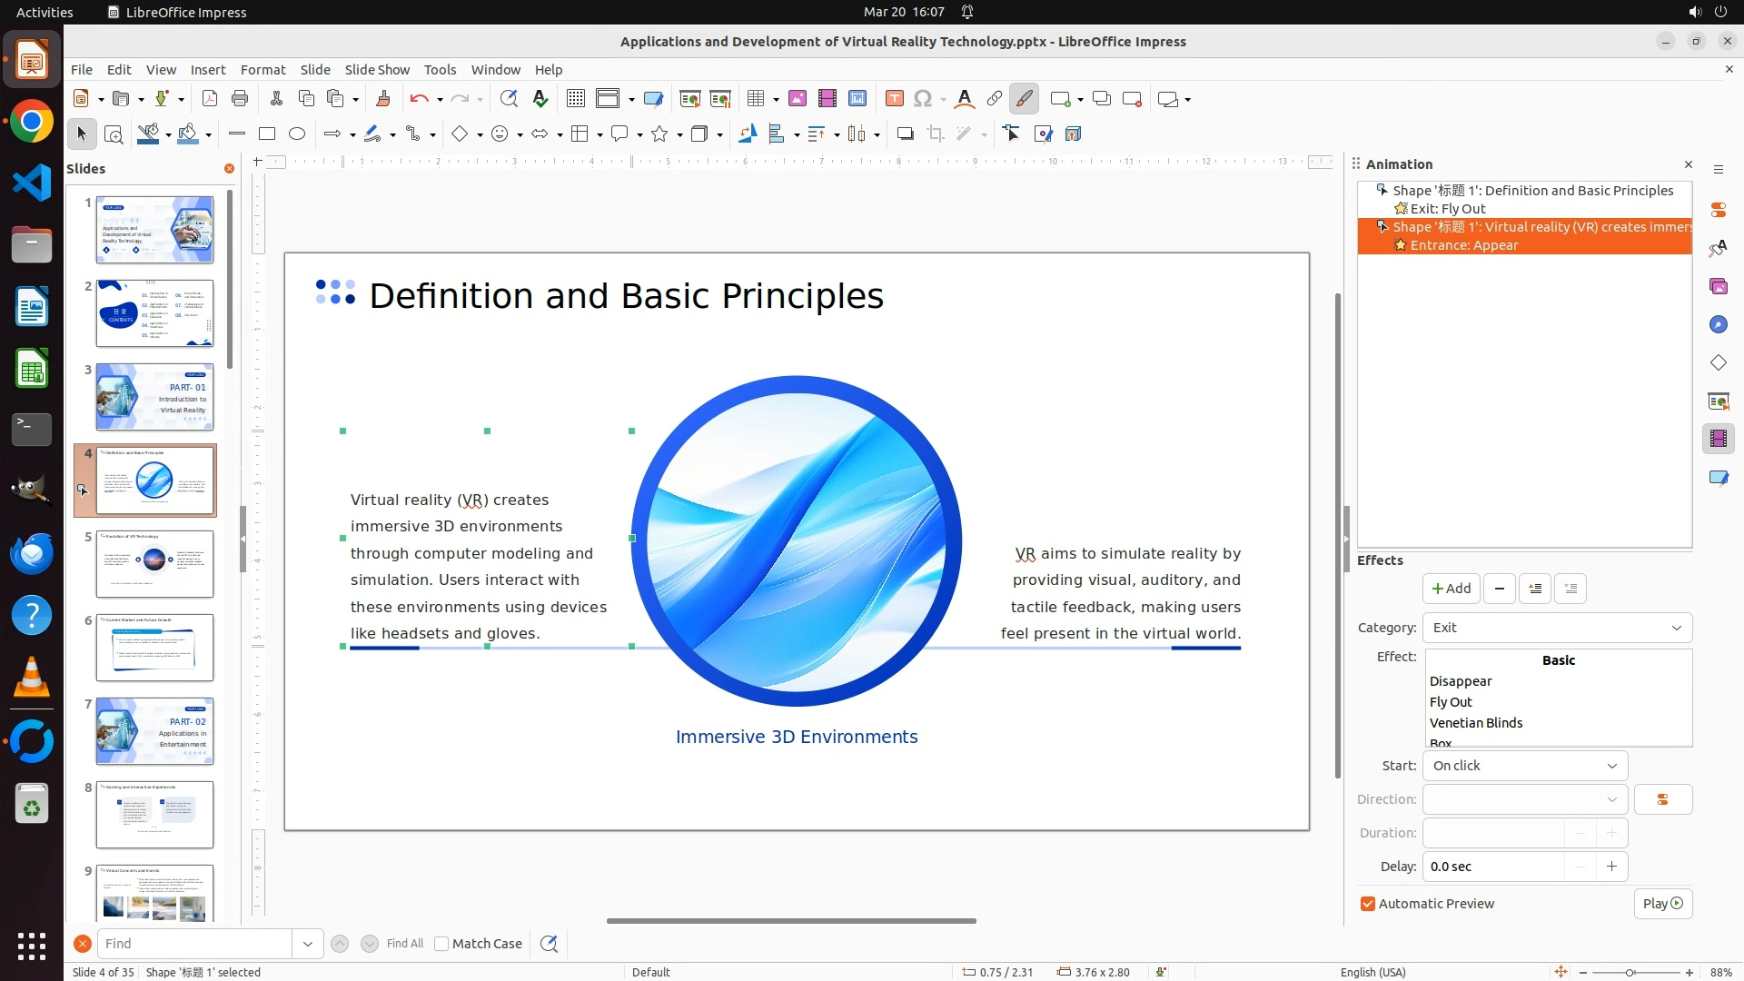Click the Insert Image toolbar icon

(x=798, y=99)
